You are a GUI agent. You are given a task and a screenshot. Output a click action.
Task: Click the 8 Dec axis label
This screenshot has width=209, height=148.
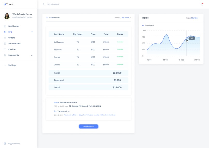165,60
